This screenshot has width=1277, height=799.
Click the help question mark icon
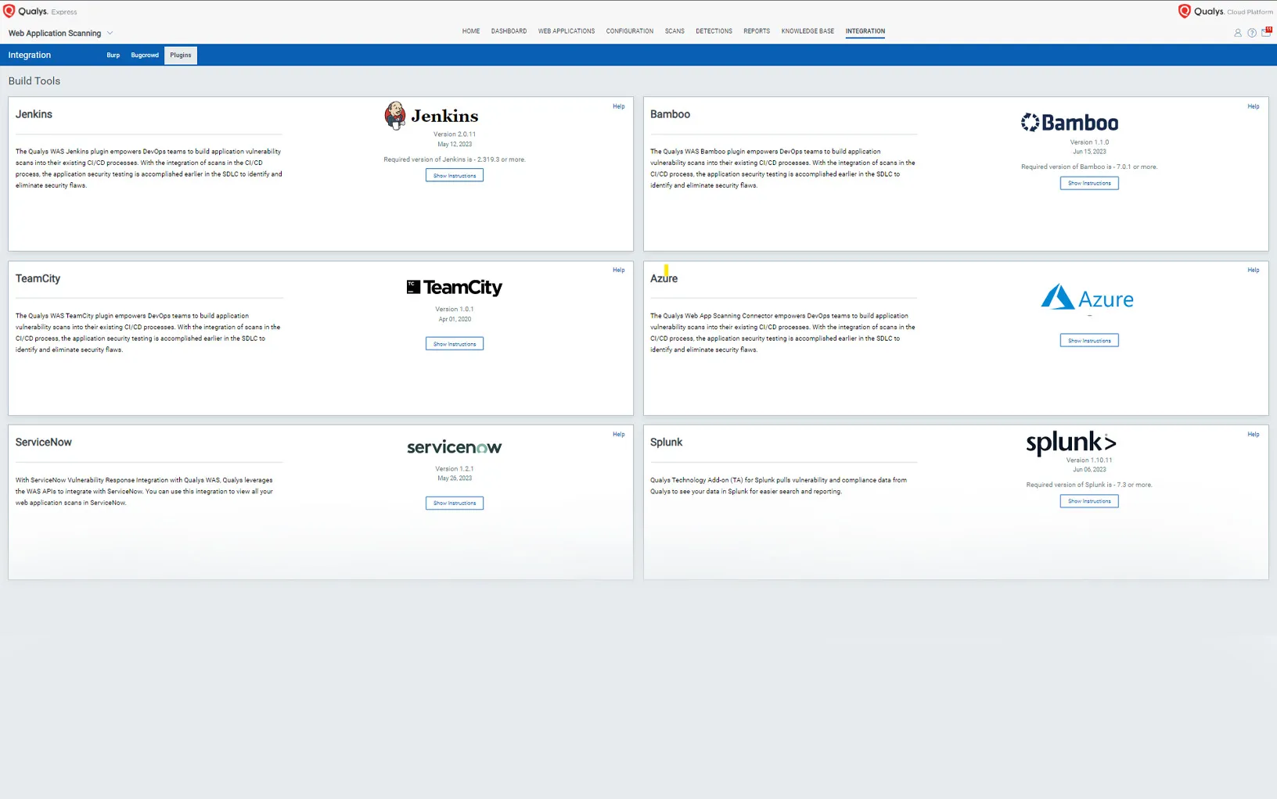pyautogui.click(x=1252, y=33)
